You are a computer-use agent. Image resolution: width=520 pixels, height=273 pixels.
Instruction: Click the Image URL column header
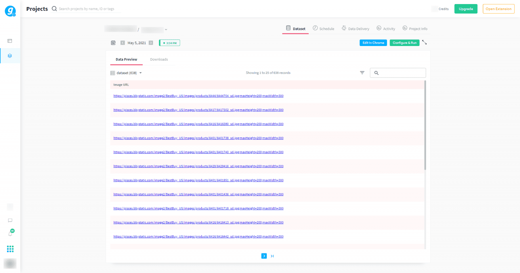point(121,85)
